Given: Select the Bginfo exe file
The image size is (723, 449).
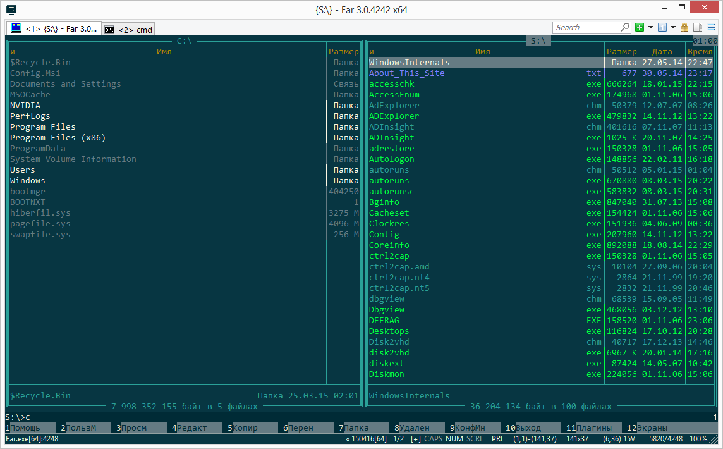Looking at the screenshot, I should click(540, 202).
